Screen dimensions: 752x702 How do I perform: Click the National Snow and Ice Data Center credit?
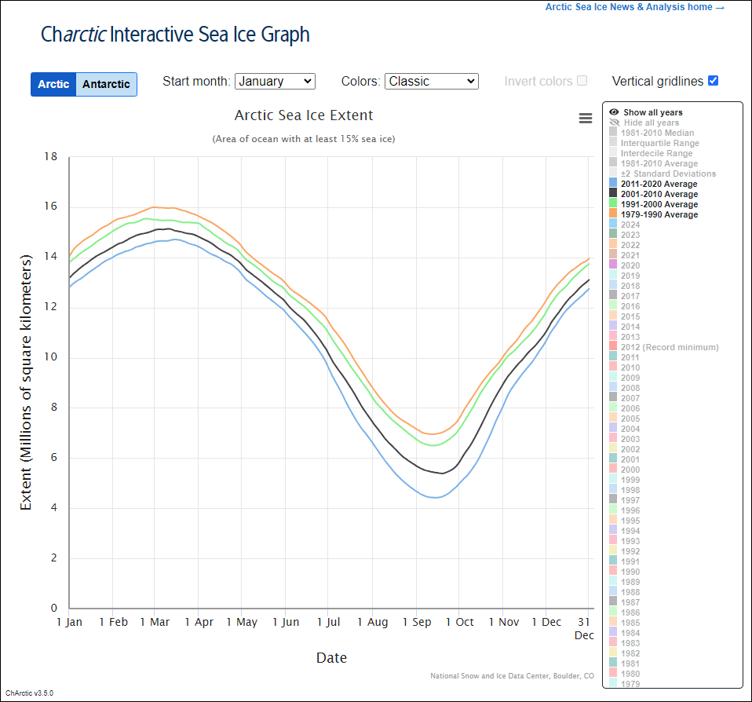point(512,675)
